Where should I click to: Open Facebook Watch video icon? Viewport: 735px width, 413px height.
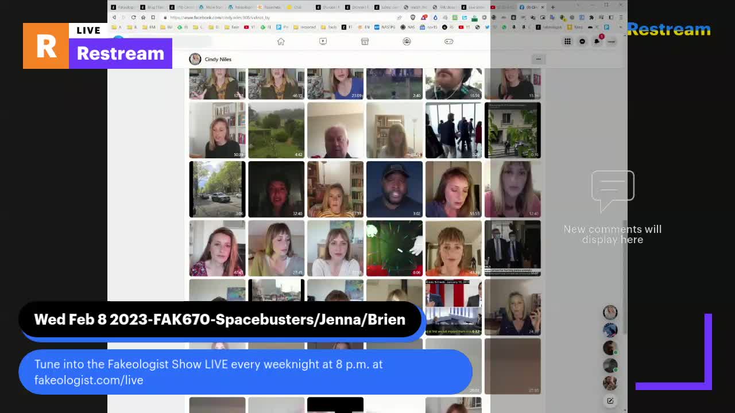point(323,41)
